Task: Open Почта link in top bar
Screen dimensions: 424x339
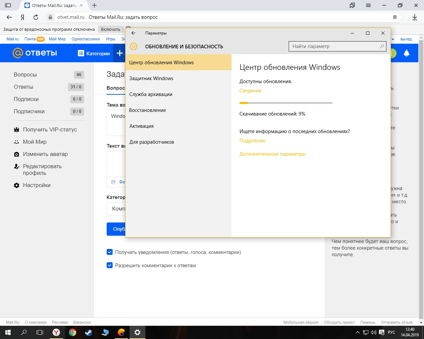Action: click(30, 39)
